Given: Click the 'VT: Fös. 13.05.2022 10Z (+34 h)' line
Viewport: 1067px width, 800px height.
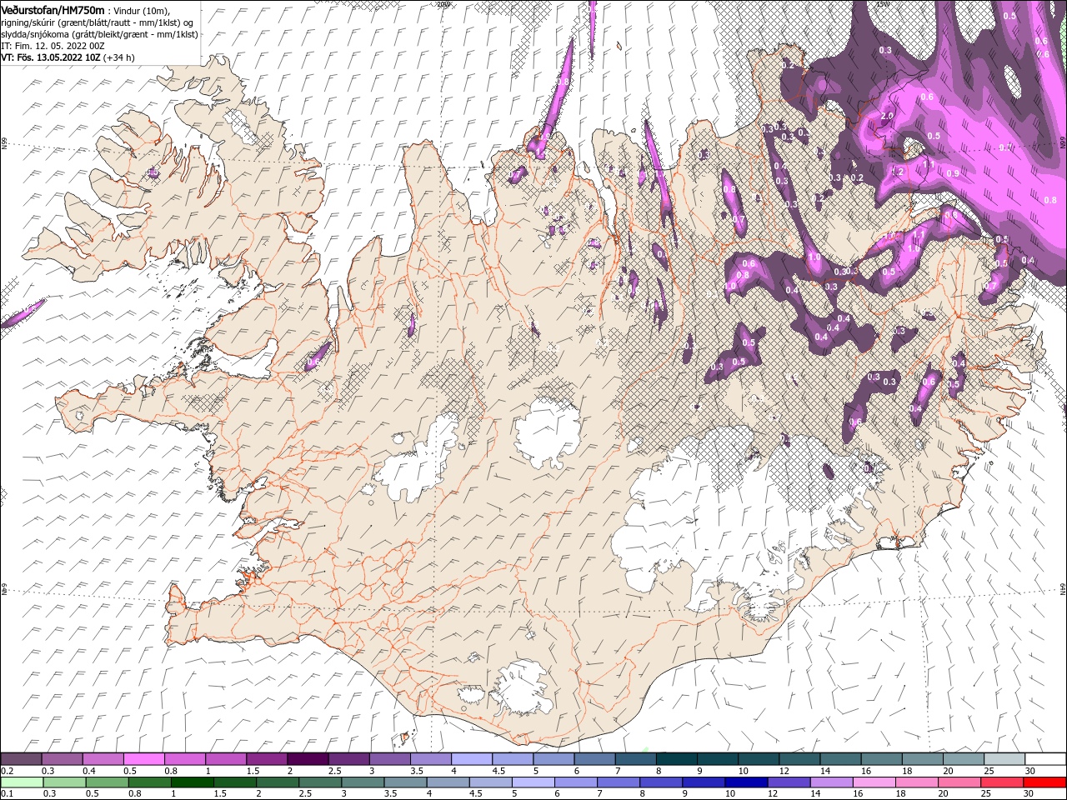Looking at the screenshot, I should (x=68, y=57).
